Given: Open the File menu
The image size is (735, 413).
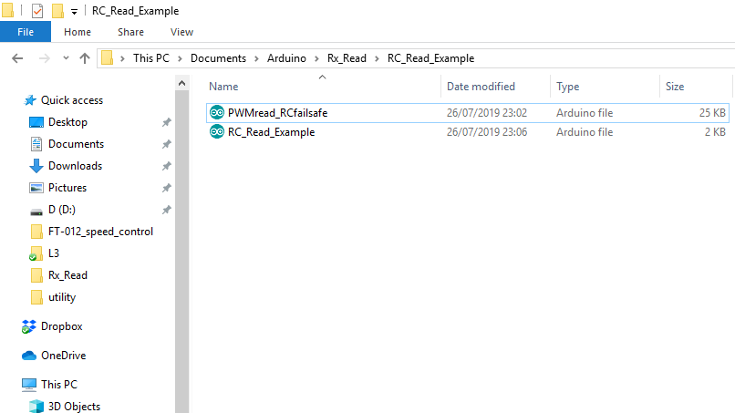Looking at the screenshot, I should pyautogui.click(x=26, y=32).
